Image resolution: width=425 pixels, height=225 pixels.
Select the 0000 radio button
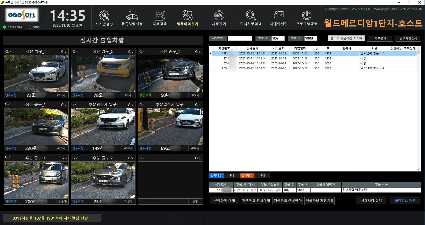(x=30, y=27)
